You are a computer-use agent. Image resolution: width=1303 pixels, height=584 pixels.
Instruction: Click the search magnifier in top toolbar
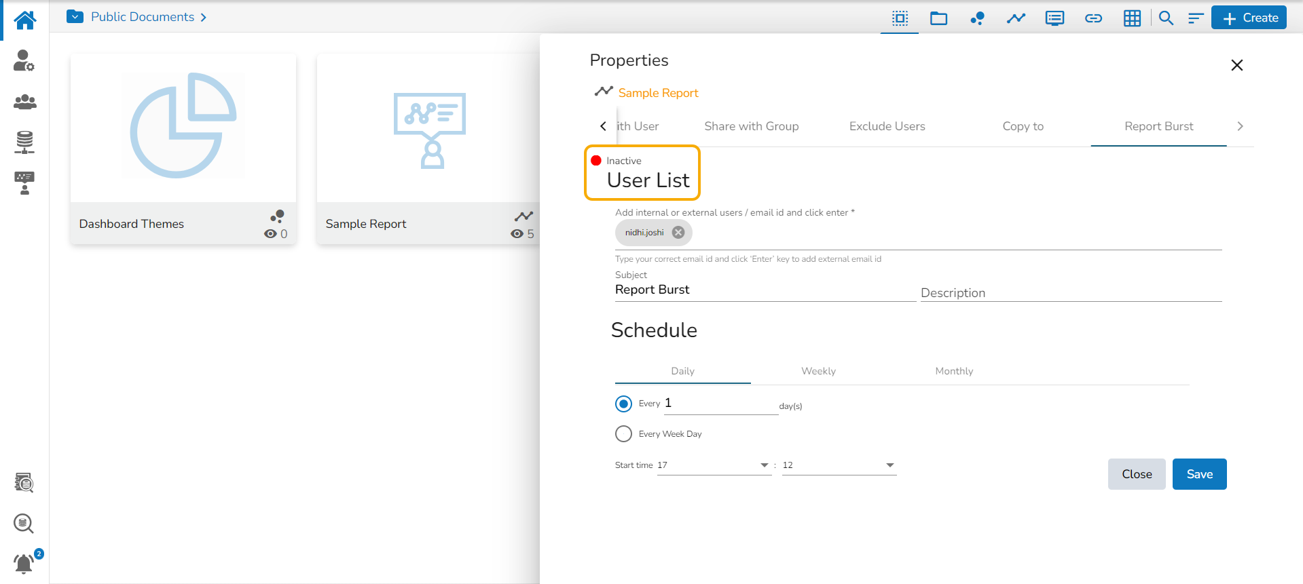click(1166, 18)
